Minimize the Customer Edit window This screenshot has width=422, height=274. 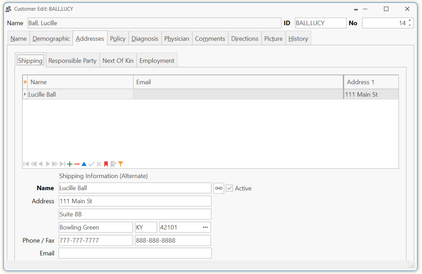tap(365, 9)
